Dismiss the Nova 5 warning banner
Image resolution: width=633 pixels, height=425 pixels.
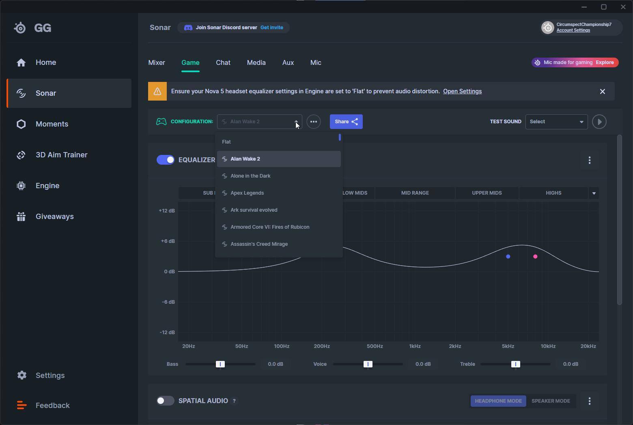[603, 92]
